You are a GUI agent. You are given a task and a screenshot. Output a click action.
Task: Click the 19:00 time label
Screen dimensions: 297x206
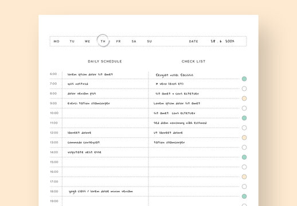click(54, 201)
